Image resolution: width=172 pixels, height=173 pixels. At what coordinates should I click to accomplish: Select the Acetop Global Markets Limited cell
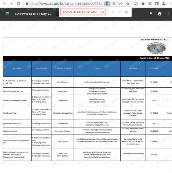coord(17,101)
